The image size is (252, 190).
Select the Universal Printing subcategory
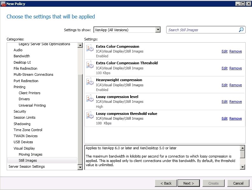coord(32,105)
